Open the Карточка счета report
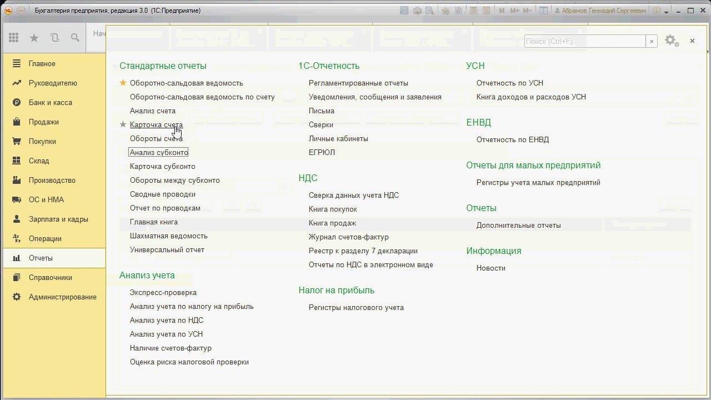This screenshot has width=711, height=400. (x=156, y=124)
